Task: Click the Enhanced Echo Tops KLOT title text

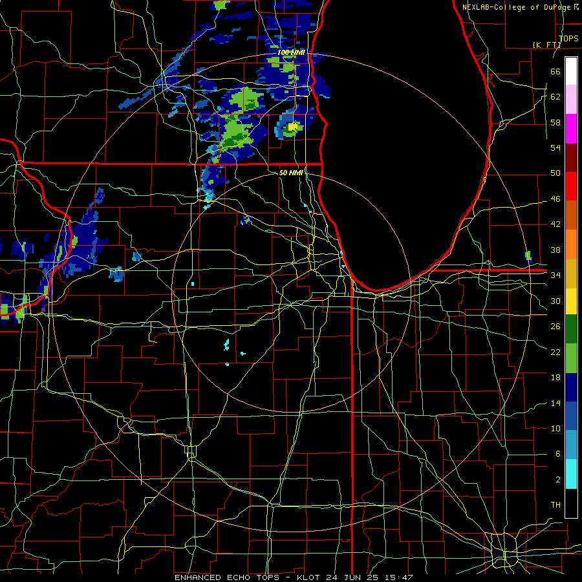Action: tap(294, 577)
